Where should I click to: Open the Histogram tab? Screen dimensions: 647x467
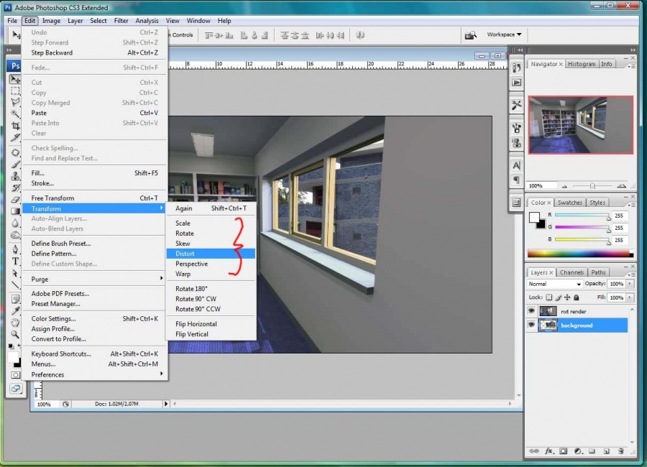click(x=581, y=64)
